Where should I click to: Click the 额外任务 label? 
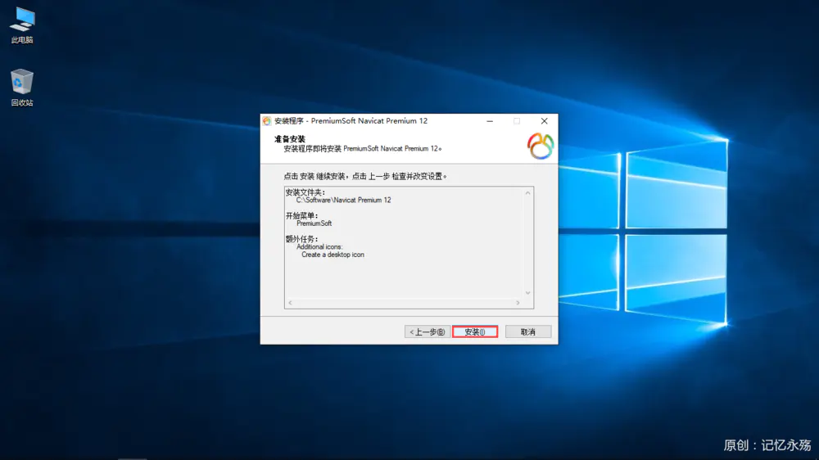pyautogui.click(x=301, y=239)
